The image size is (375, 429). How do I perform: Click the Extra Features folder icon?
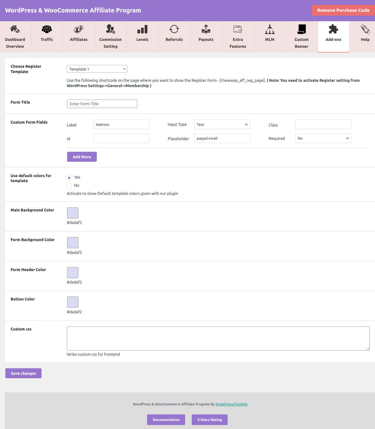point(238,29)
